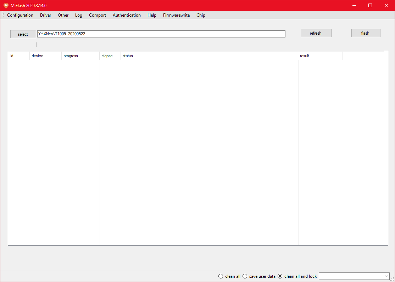Open the Firmwarewrite menu
The image size is (395, 282).
click(176, 15)
